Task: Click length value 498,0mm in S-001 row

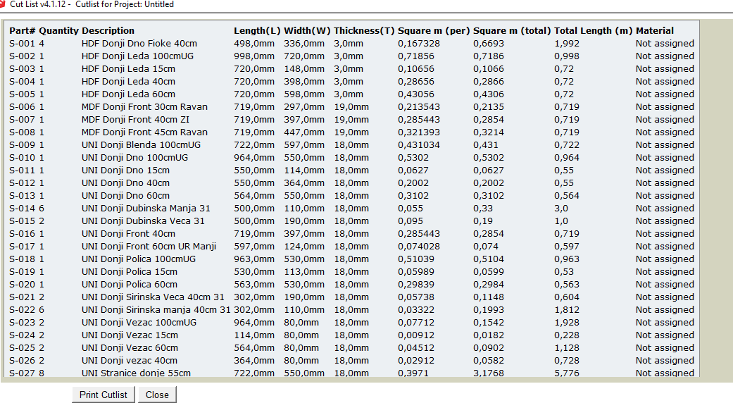Action: (254, 44)
